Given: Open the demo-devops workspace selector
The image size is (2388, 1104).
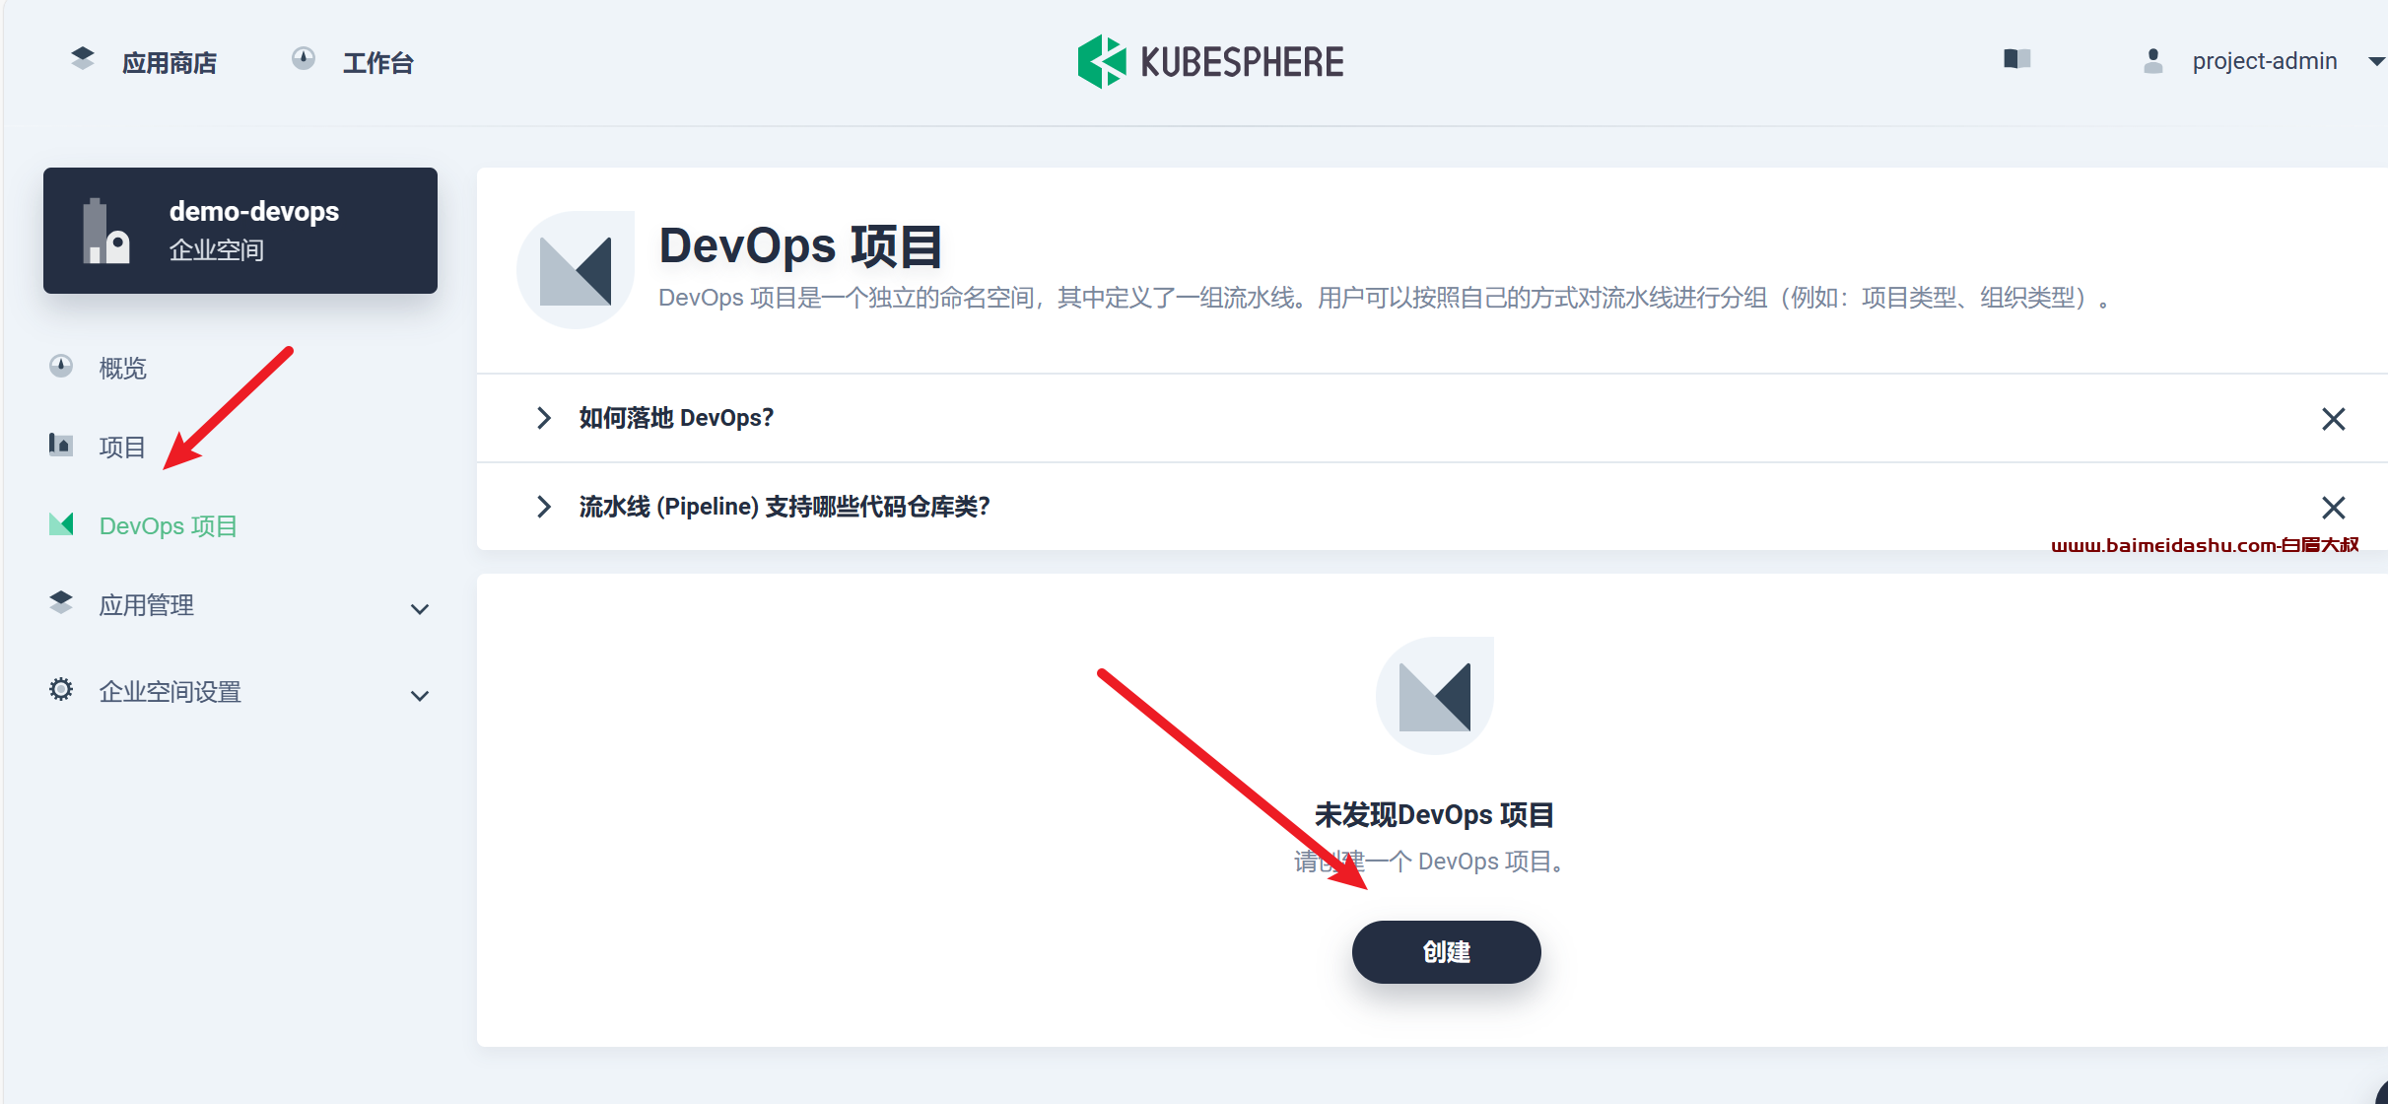Looking at the screenshot, I should click(x=240, y=231).
